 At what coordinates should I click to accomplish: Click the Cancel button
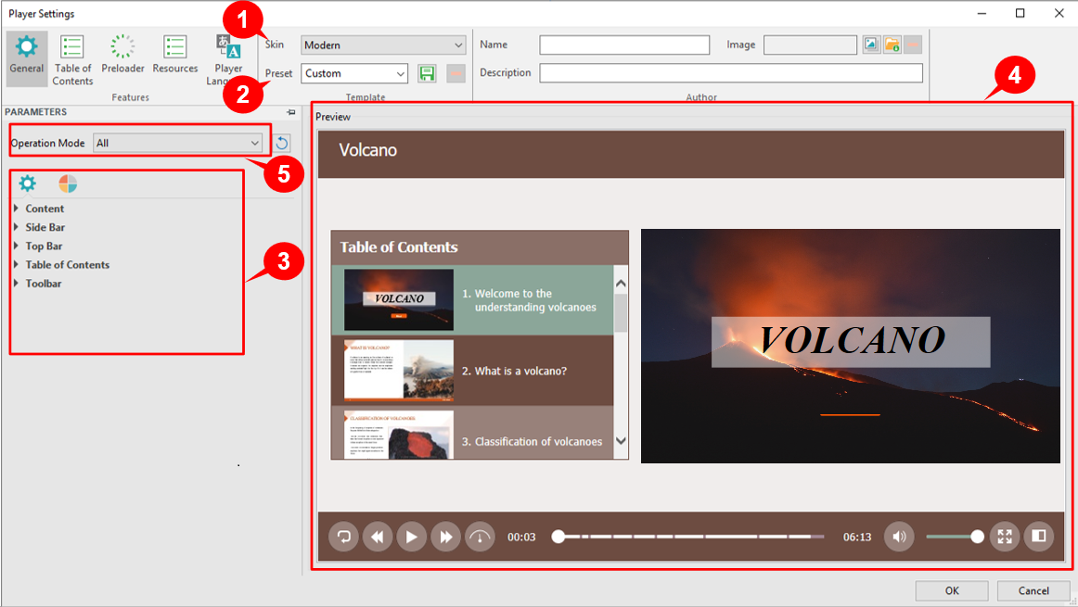(1033, 590)
